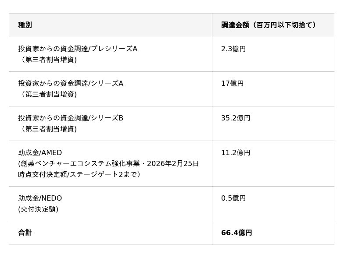Click the 35.2億円 amount cell

click(x=236, y=118)
